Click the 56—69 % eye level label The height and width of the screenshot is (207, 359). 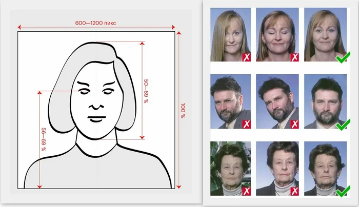pyautogui.click(x=43, y=139)
